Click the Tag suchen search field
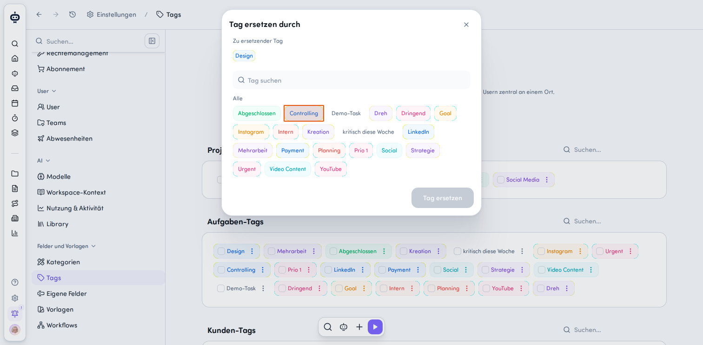 pyautogui.click(x=351, y=80)
